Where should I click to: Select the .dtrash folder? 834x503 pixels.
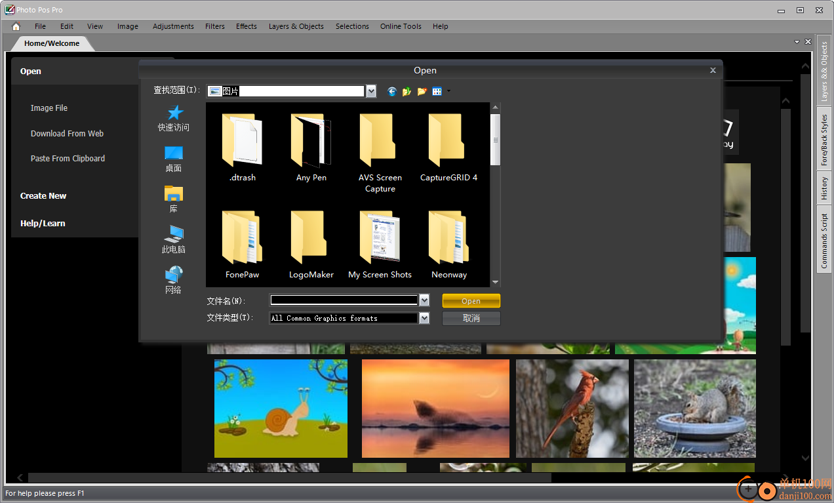click(243, 147)
